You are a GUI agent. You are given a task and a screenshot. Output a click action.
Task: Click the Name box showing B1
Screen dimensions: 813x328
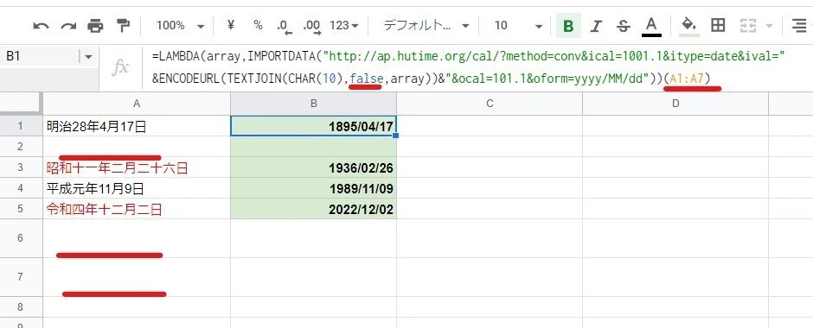click(x=41, y=56)
